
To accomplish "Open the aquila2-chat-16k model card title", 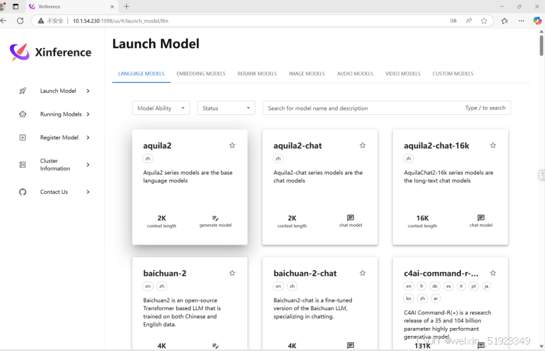I will pos(436,146).
